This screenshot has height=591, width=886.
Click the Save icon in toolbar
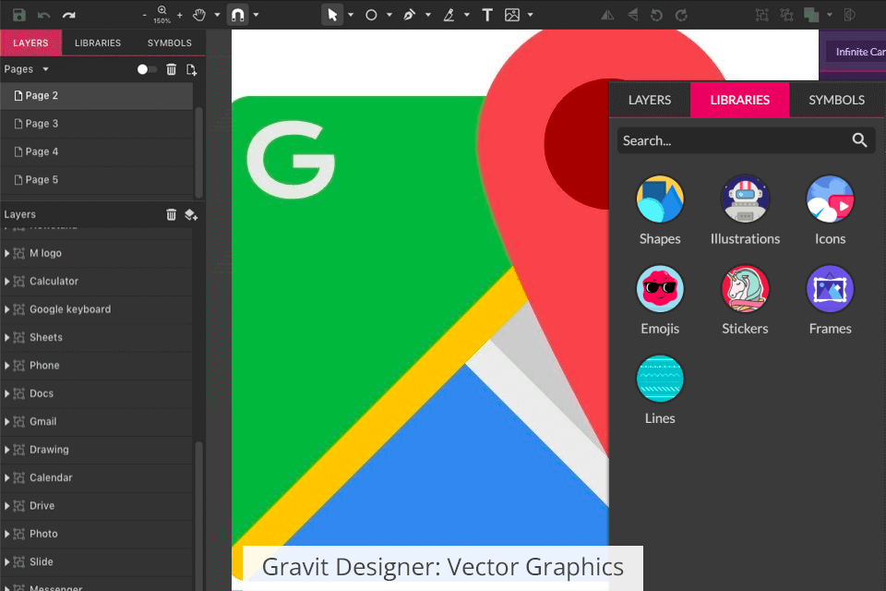(19, 15)
